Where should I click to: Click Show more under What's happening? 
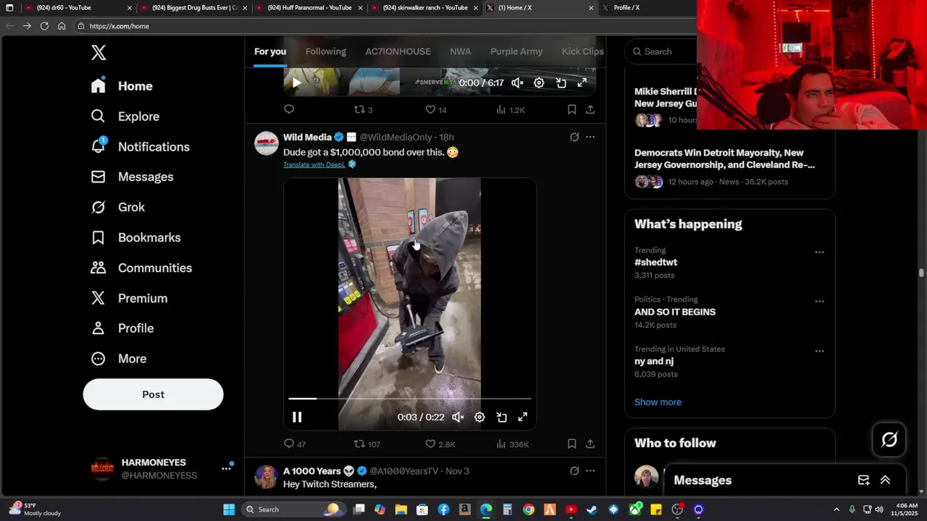658,402
